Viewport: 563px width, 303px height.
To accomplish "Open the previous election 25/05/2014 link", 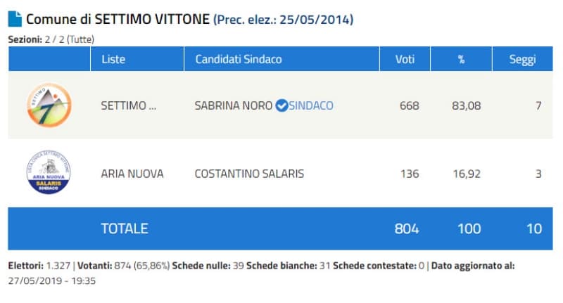I will point(283,20).
